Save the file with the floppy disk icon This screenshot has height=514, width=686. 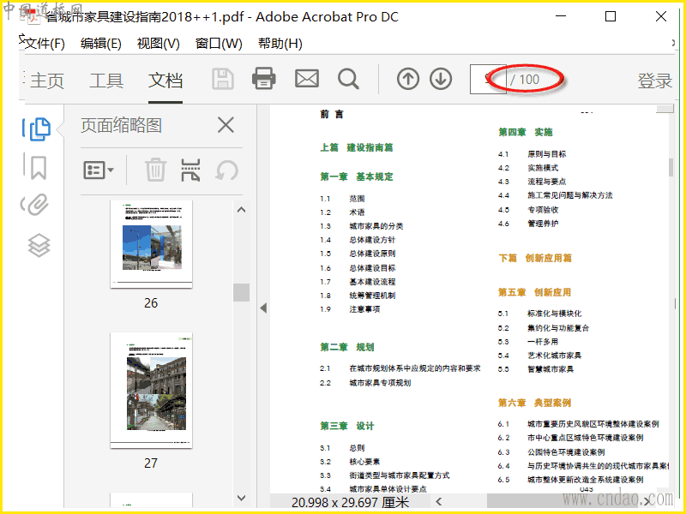point(223,79)
